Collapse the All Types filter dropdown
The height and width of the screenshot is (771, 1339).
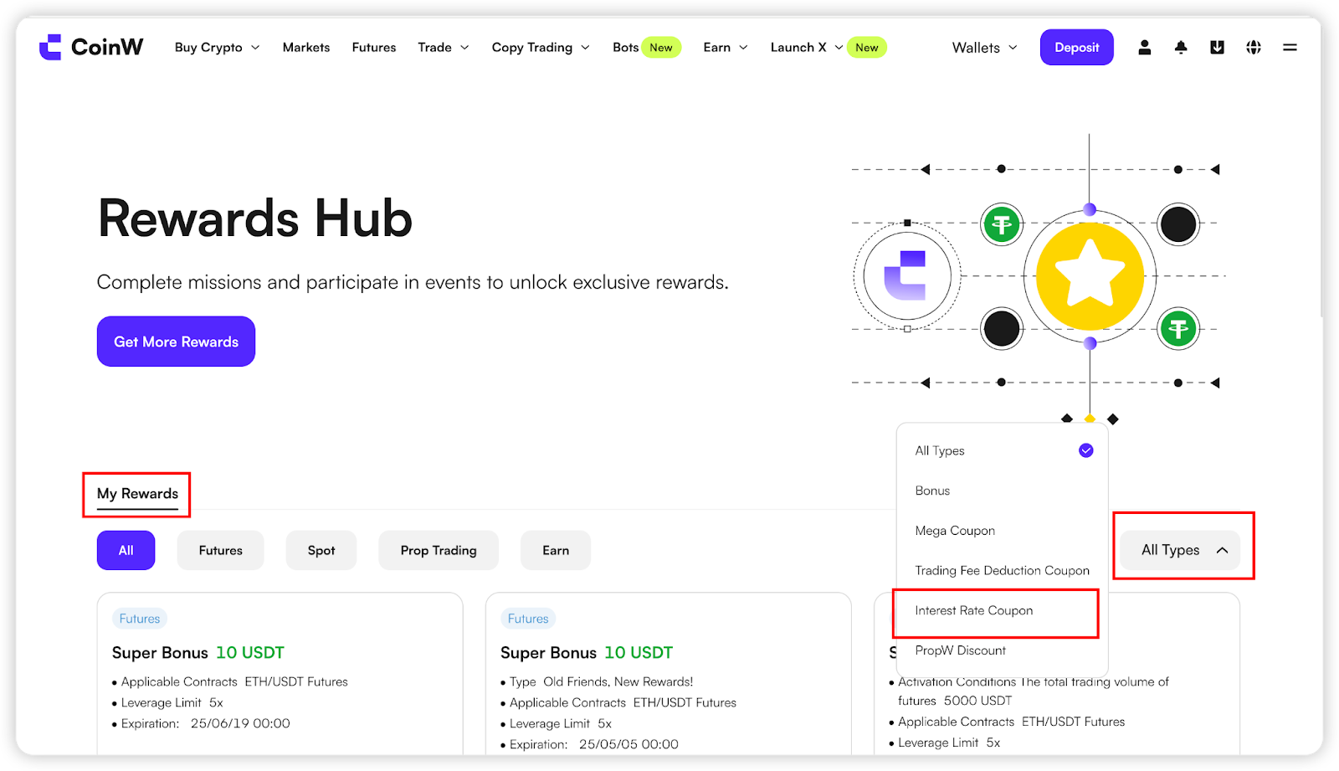click(x=1180, y=550)
